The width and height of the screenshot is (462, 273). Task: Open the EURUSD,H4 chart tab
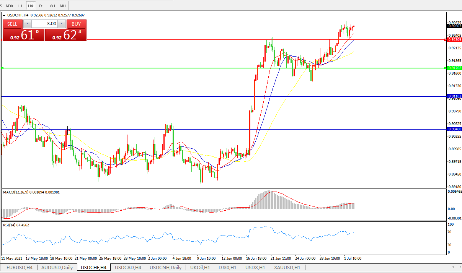(x=19, y=268)
